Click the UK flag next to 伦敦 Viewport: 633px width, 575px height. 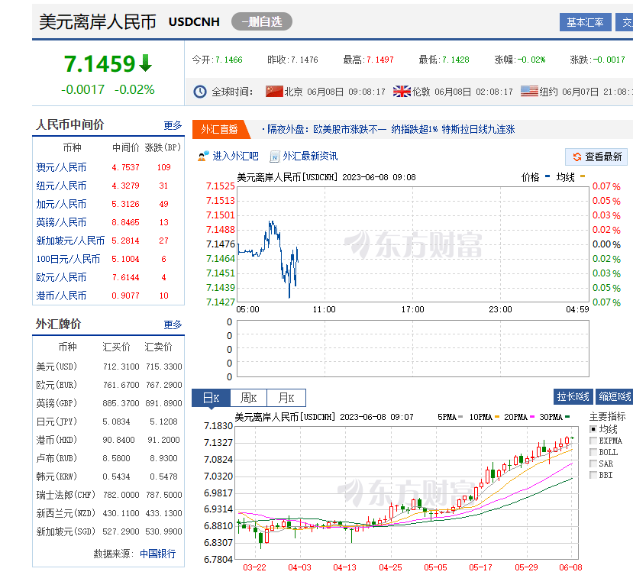pyautogui.click(x=402, y=92)
